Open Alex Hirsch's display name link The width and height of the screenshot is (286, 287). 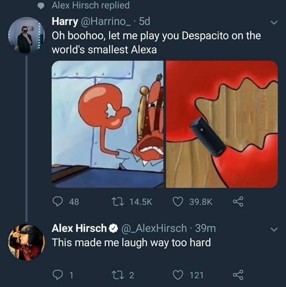pos(79,228)
